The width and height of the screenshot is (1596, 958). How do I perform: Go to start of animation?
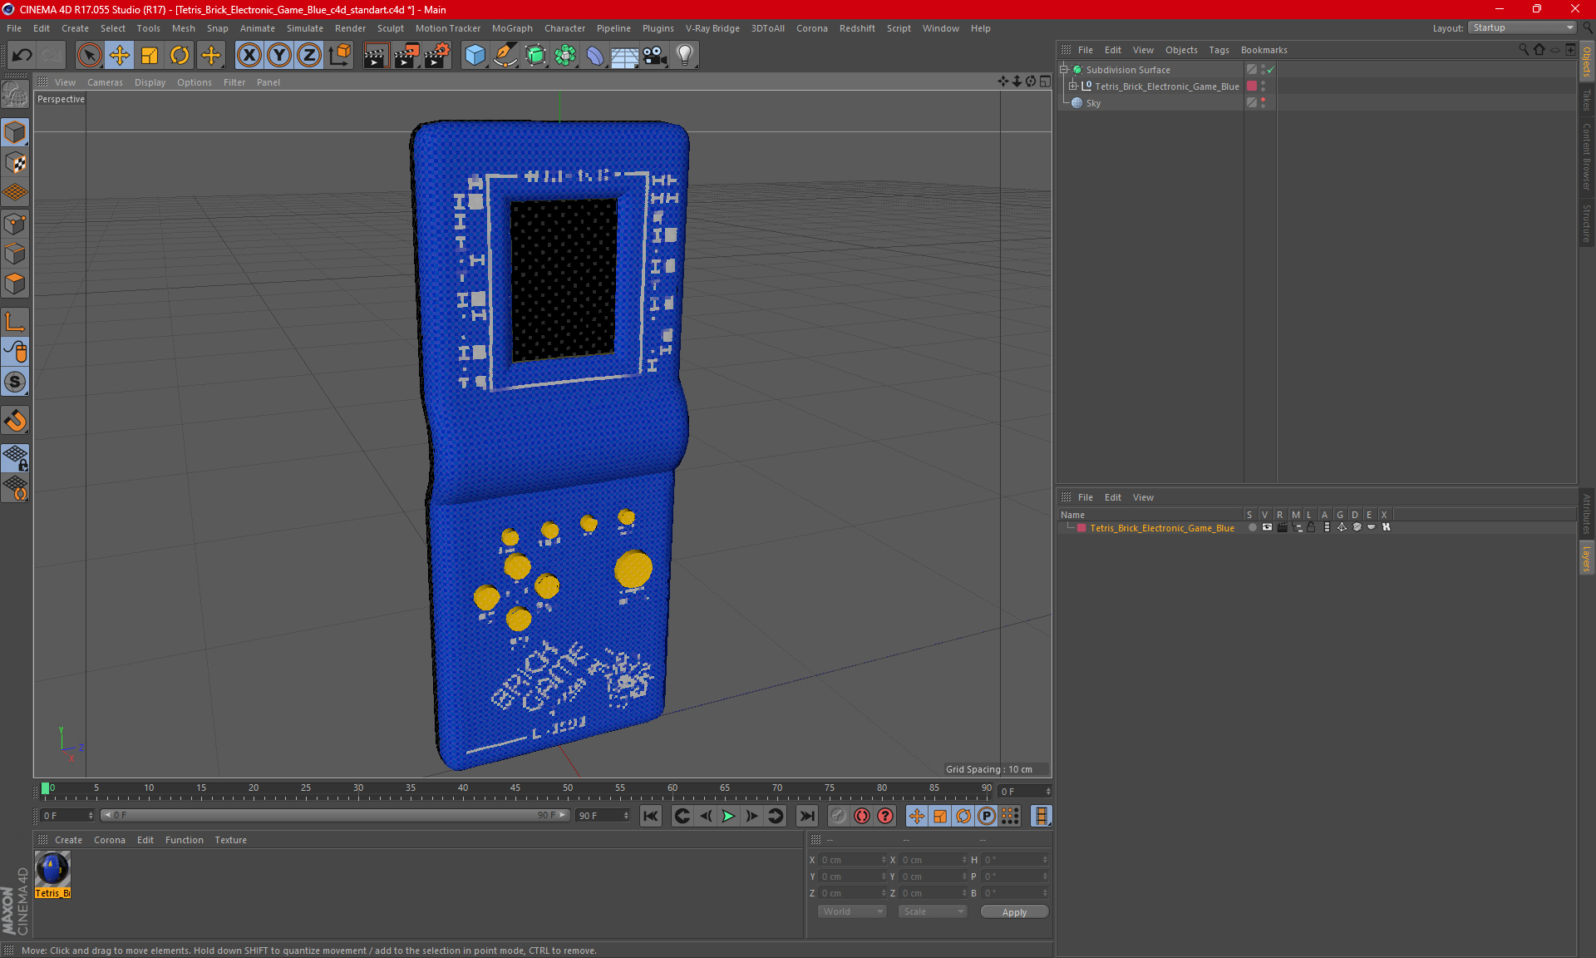pos(650,816)
